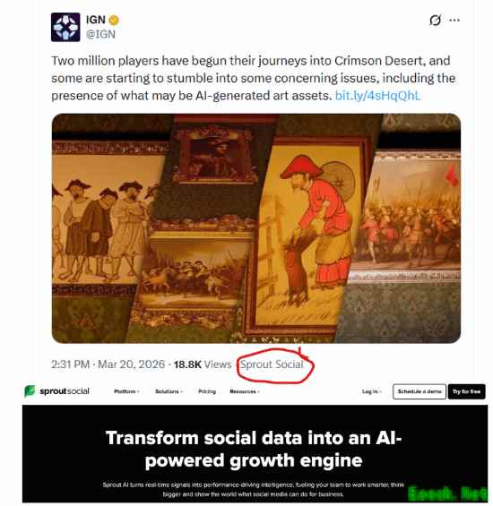Image resolution: width=493 pixels, height=506 pixels.
Task: Click the Sprout Social leaf logo
Action: (x=30, y=391)
